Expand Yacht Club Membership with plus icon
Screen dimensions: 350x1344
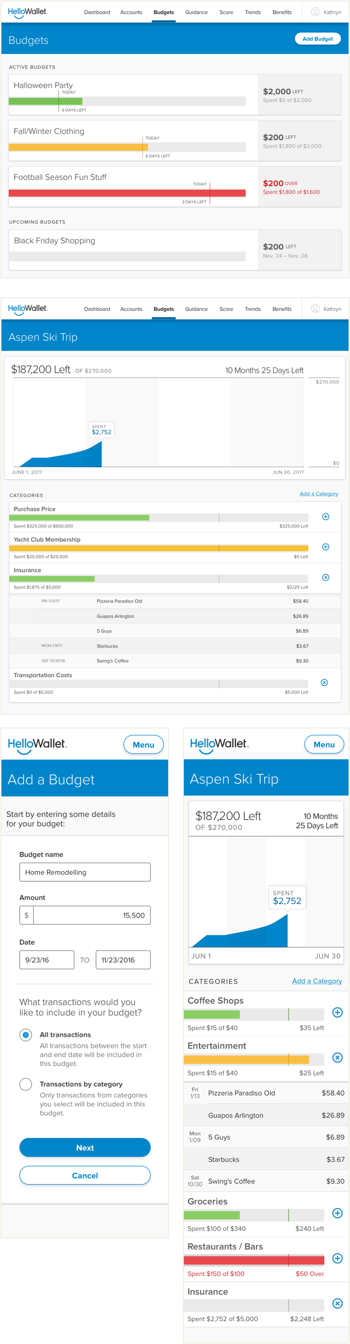coord(325,547)
